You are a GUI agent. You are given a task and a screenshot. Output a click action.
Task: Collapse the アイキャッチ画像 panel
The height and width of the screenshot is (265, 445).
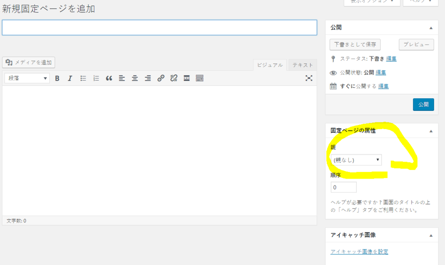(431, 235)
